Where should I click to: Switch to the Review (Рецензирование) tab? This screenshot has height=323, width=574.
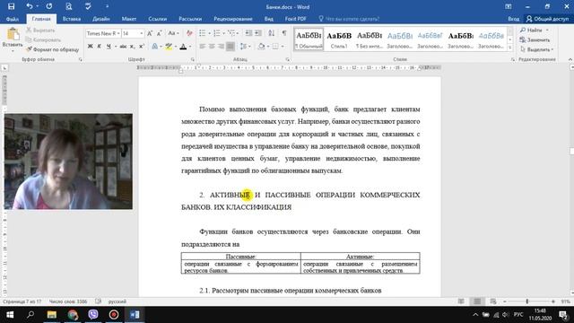233,19
